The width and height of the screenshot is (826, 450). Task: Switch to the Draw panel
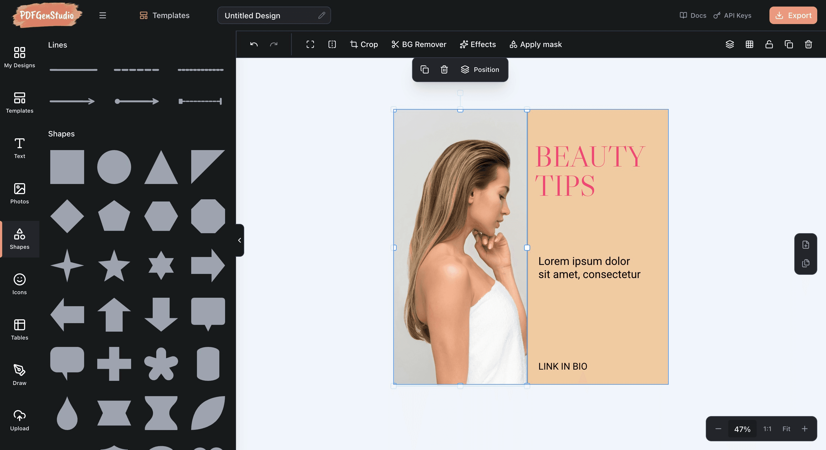click(x=19, y=374)
